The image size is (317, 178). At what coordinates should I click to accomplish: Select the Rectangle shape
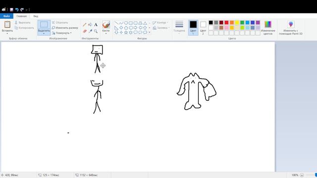131,23
